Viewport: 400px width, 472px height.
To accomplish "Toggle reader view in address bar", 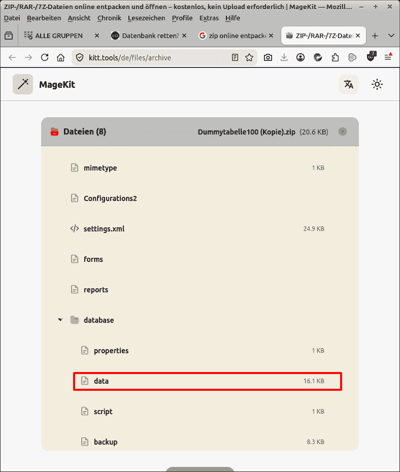I will pos(235,57).
